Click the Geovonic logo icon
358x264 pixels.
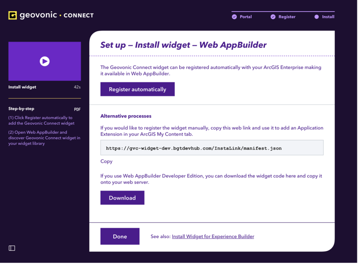13,15
